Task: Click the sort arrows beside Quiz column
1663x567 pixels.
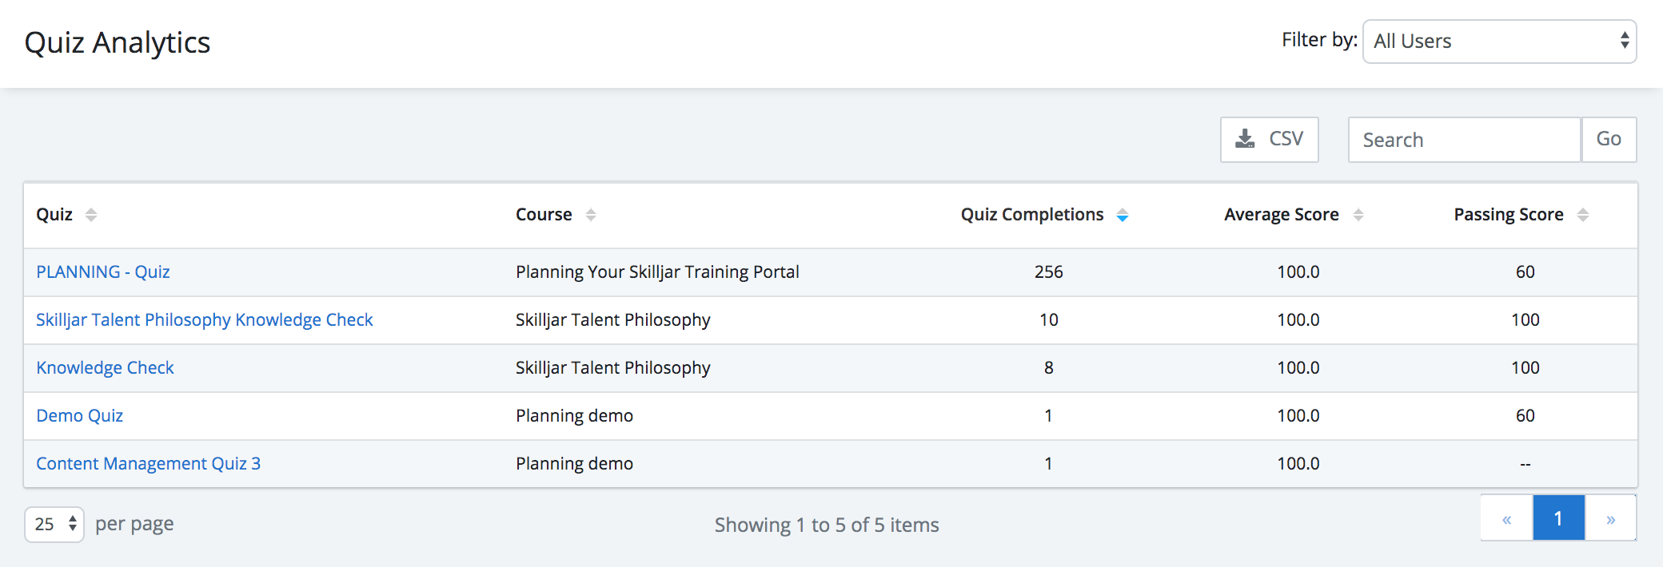Action: coord(91,215)
